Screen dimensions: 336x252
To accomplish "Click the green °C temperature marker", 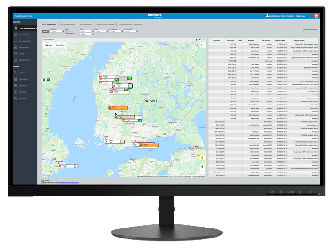I will point(129,78).
